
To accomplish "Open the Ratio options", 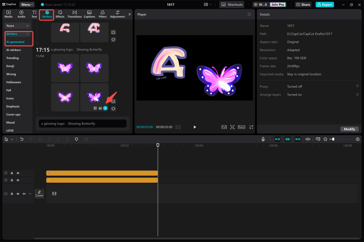I will tap(241, 127).
